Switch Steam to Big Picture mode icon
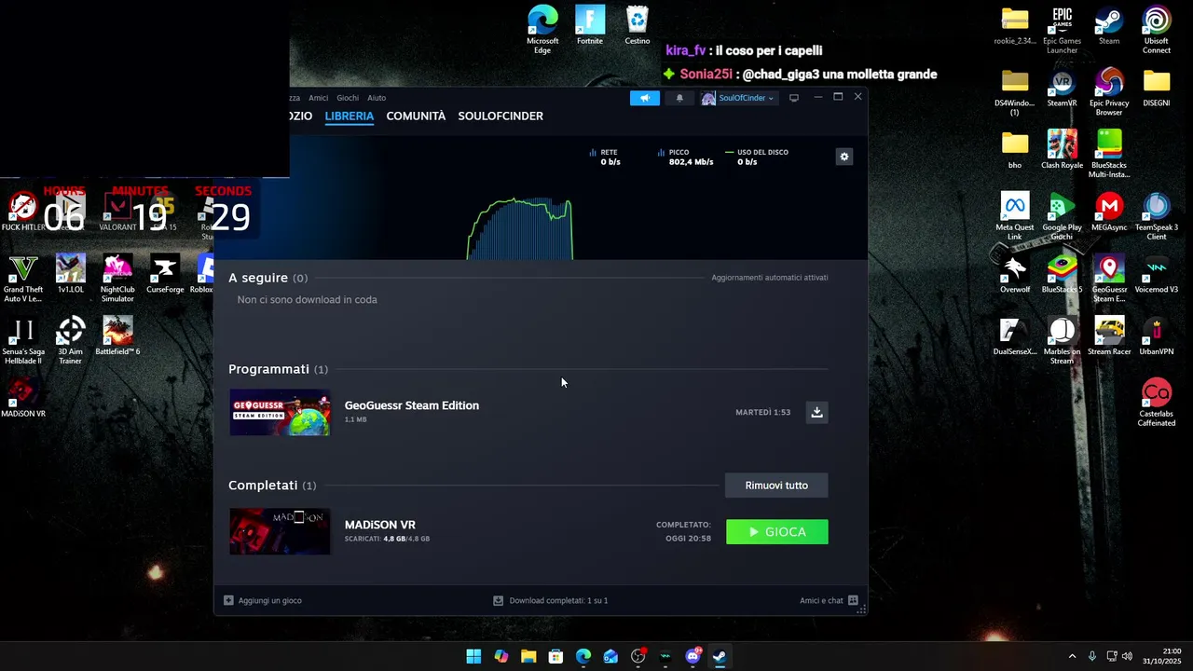 pyautogui.click(x=794, y=98)
